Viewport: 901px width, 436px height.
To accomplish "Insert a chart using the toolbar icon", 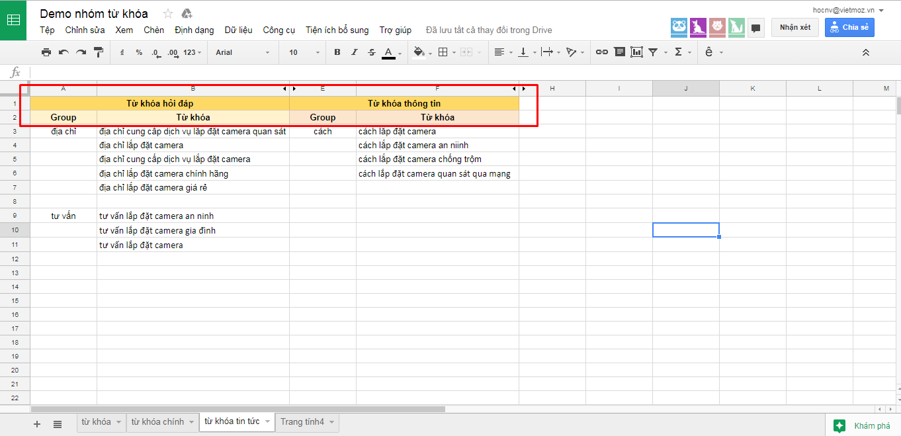I will pos(636,52).
